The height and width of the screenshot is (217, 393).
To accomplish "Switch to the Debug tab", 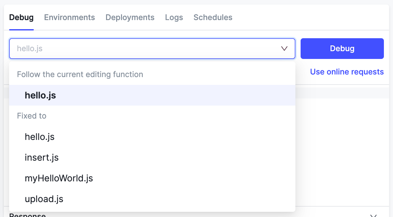I will pyautogui.click(x=21, y=17).
